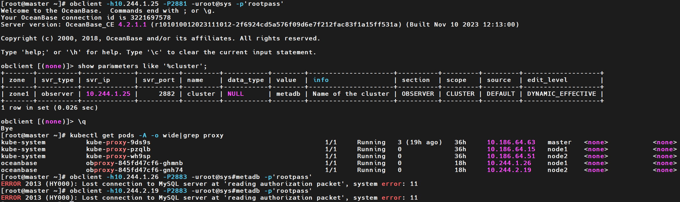Click pod IP 10.186.64.63
The width and height of the screenshot is (680, 202).
pyautogui.click(x=511, y=142)
